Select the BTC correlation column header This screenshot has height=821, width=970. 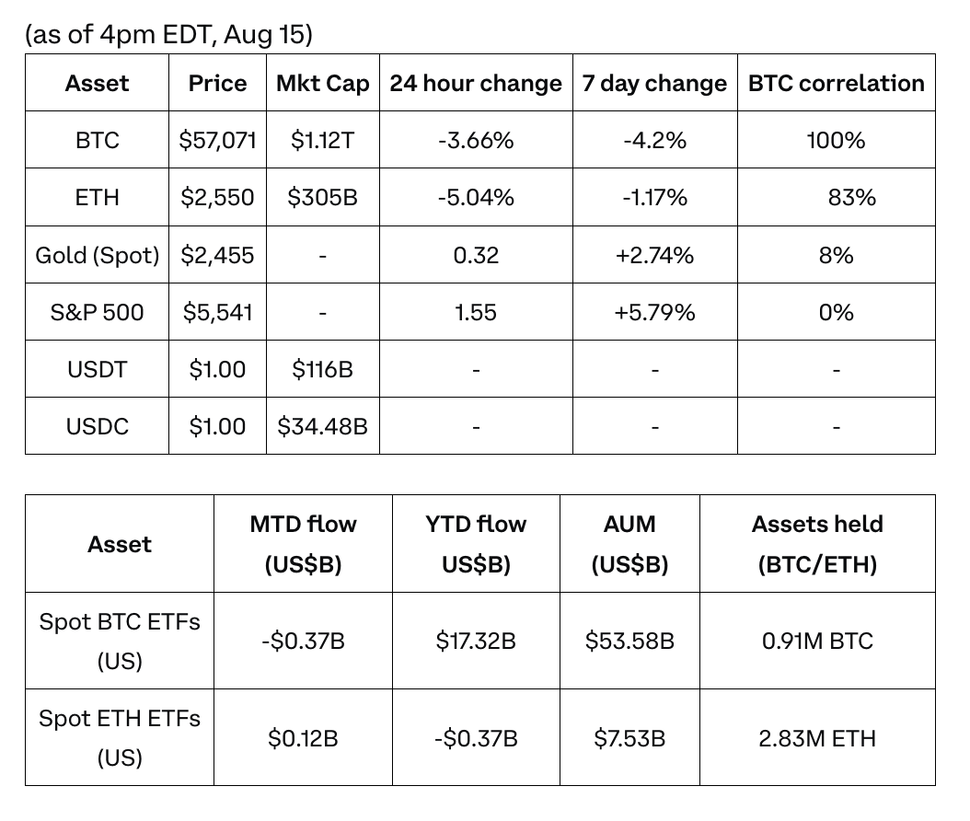coord(836,83)
